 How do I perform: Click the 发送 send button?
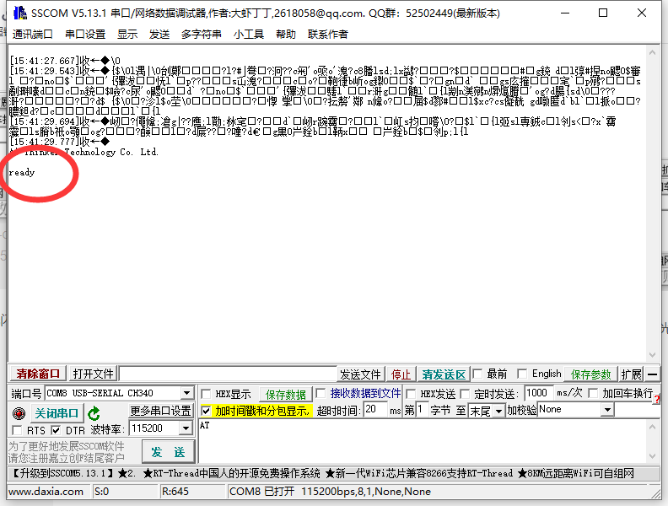click(x=168, y=452)
